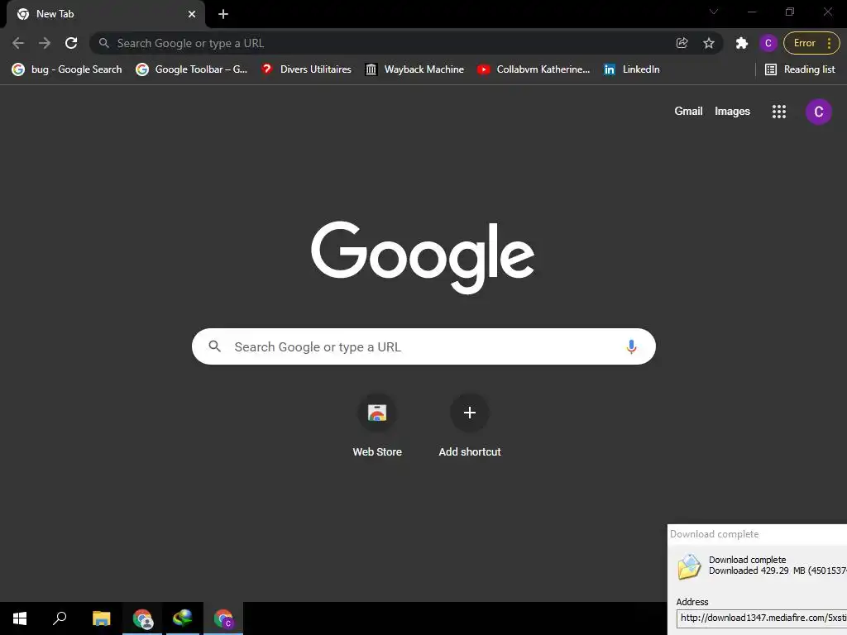The width and height of the screenshot is (847, 635).
Task: Click the tab search chevron in title bar
Action: [714, 12]
